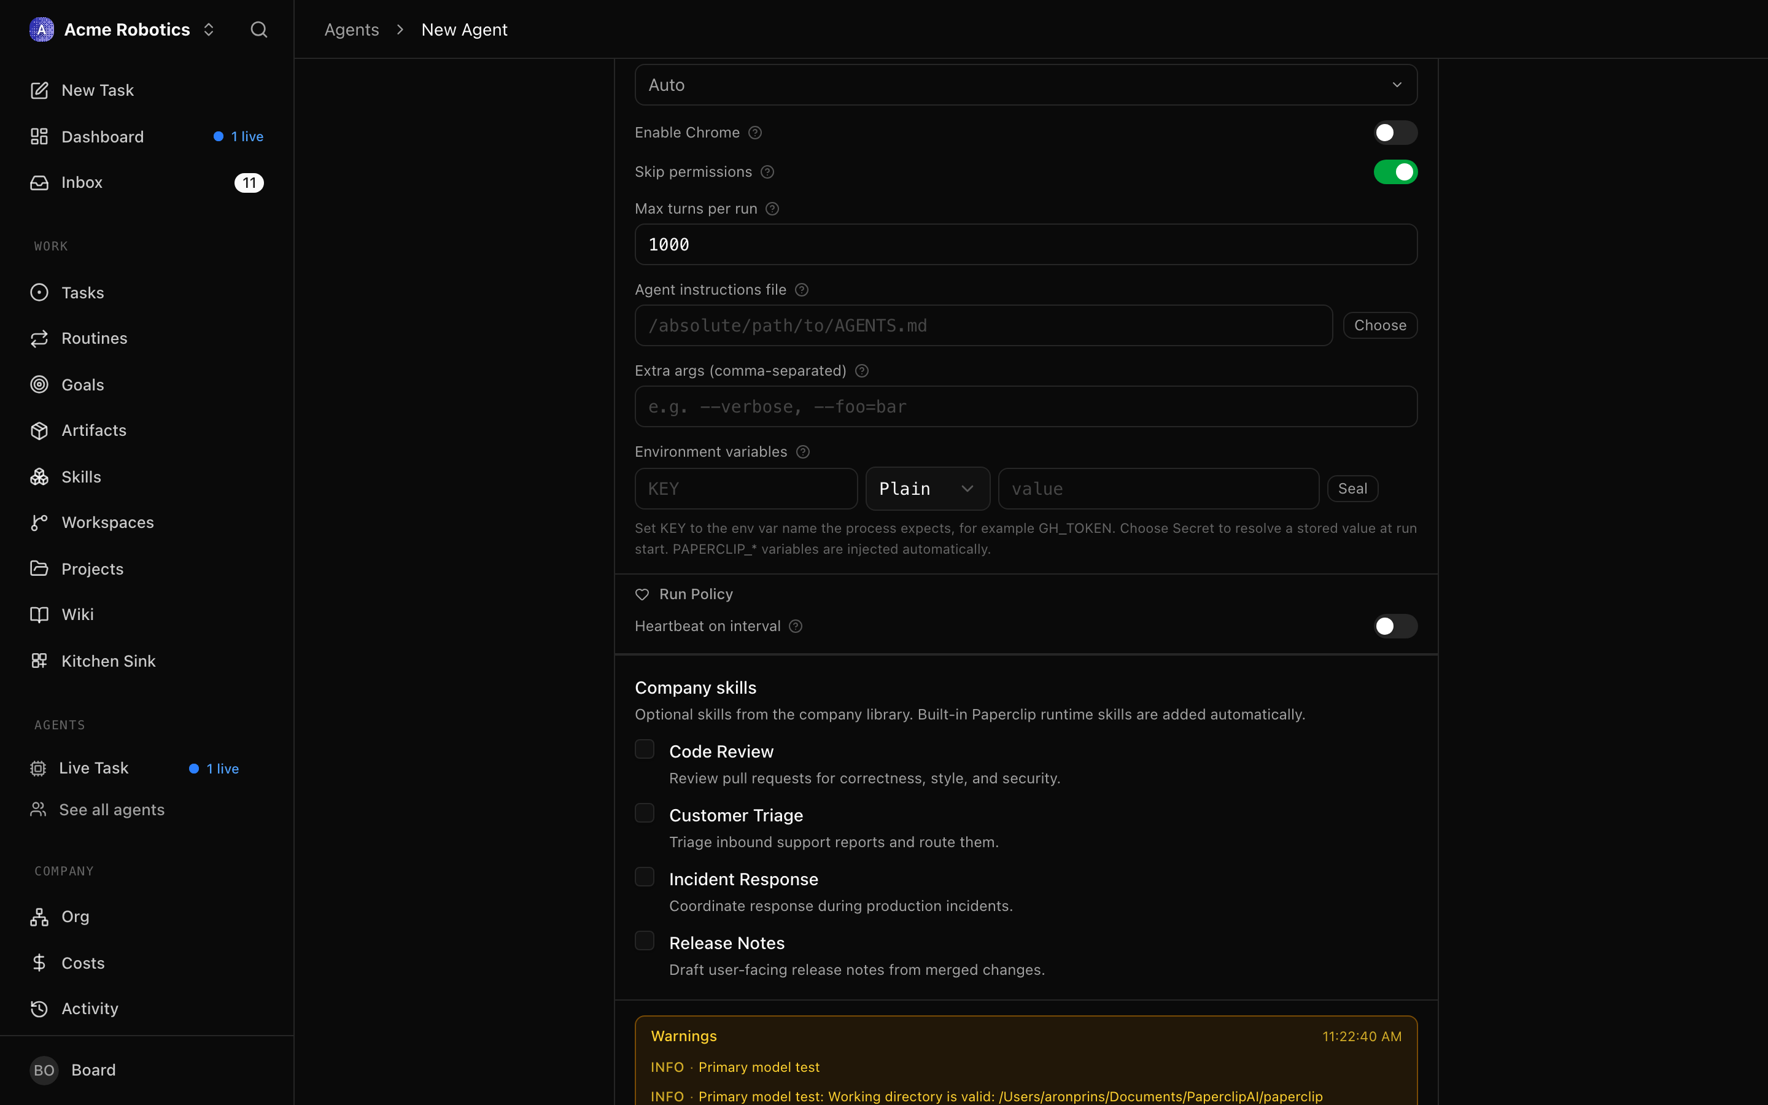
Task: Show help for Max turns per run
Action: [x=772, y=209]
